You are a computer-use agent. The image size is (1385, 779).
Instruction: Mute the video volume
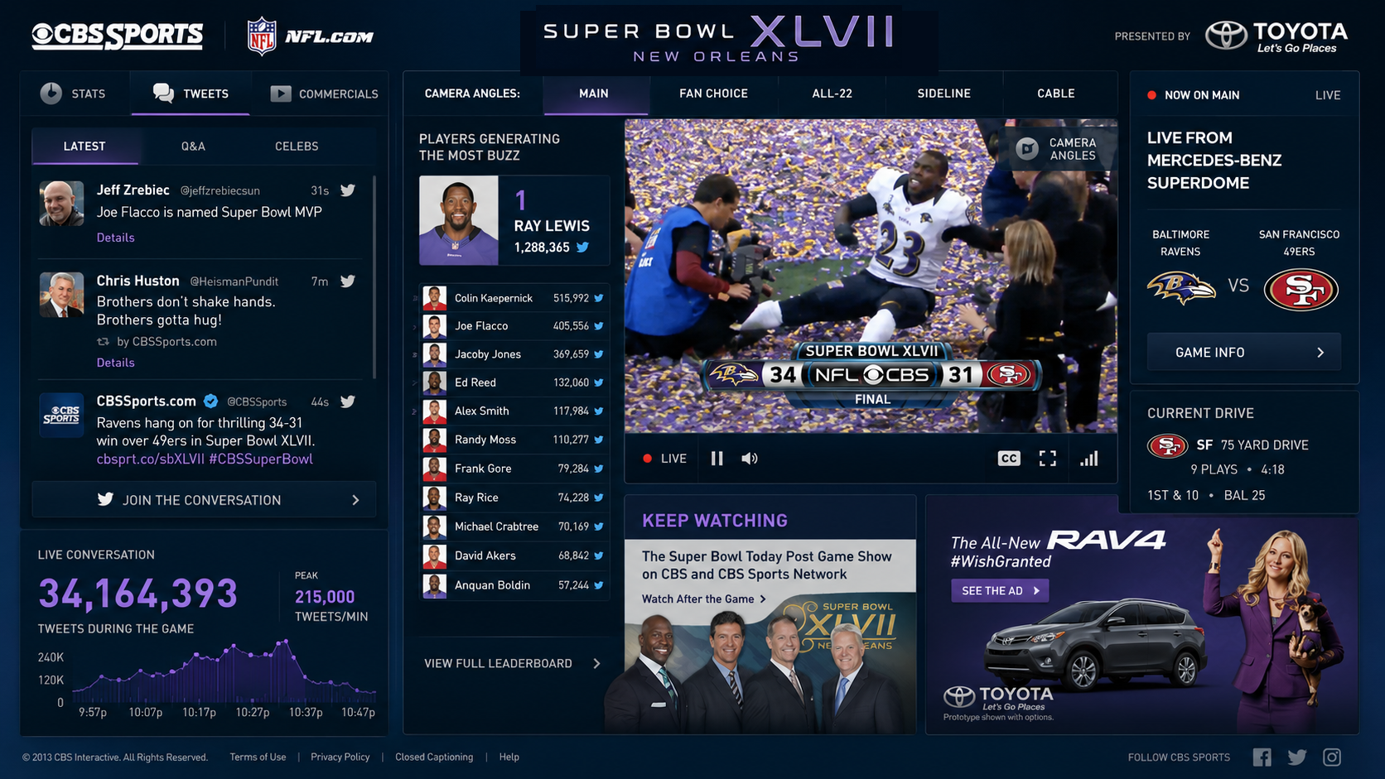coord(750,459)
